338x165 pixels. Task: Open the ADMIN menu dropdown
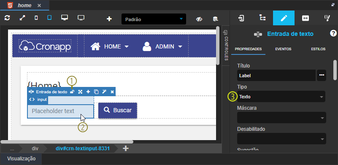(162, 46)
